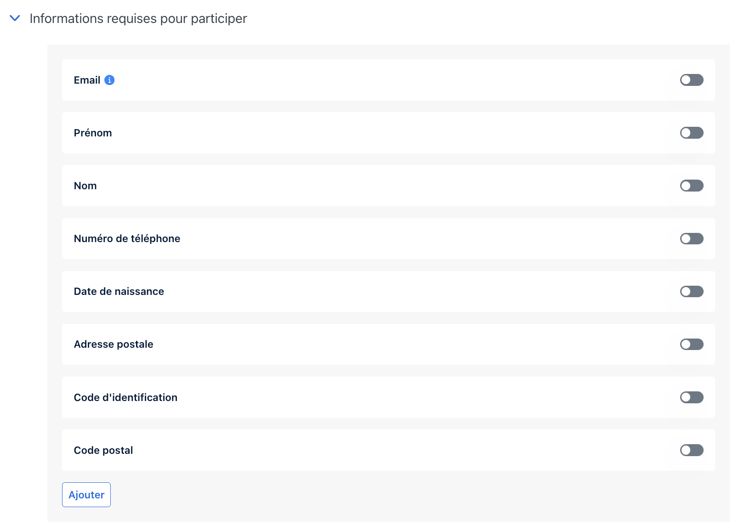750x531 pixels.
Task: Click the 'Code postal' label
Action: (103, 450)
